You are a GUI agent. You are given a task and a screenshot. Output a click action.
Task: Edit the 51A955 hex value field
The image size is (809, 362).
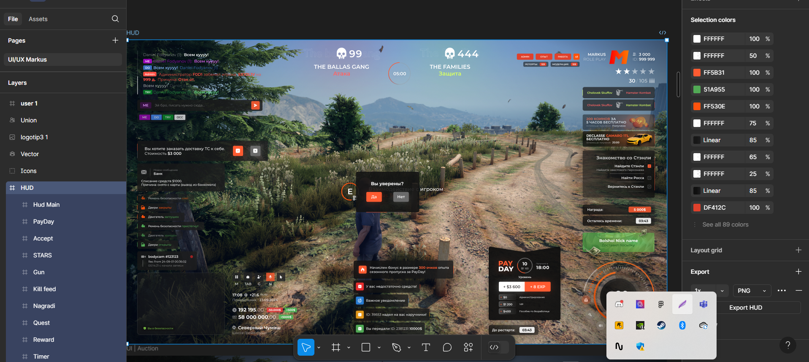click(714, 89)
